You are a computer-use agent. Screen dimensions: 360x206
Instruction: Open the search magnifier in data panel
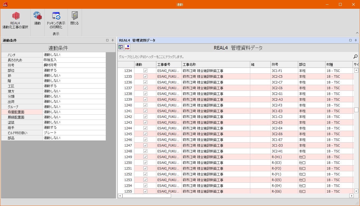(355, 57)
